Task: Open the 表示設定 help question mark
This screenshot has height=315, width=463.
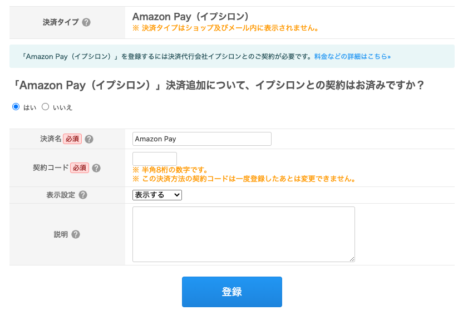Action: tap(83, 195)
